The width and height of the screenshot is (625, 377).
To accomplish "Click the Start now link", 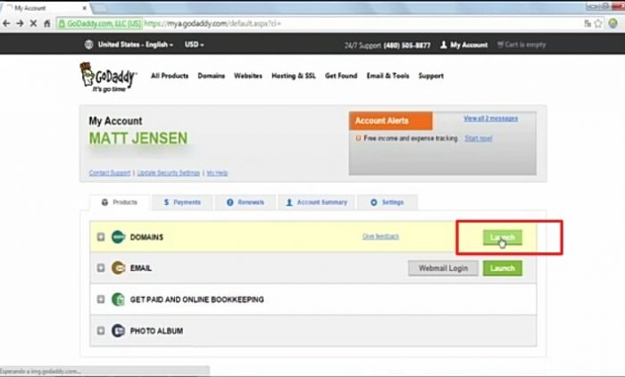I will pos(479,138).
